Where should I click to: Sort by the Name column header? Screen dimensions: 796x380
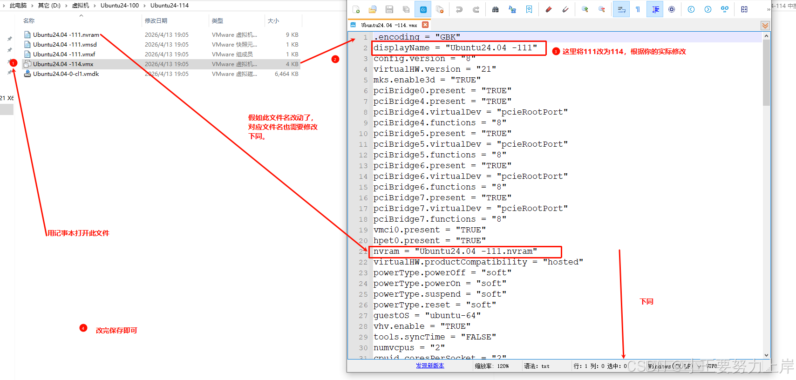(29, 21)
